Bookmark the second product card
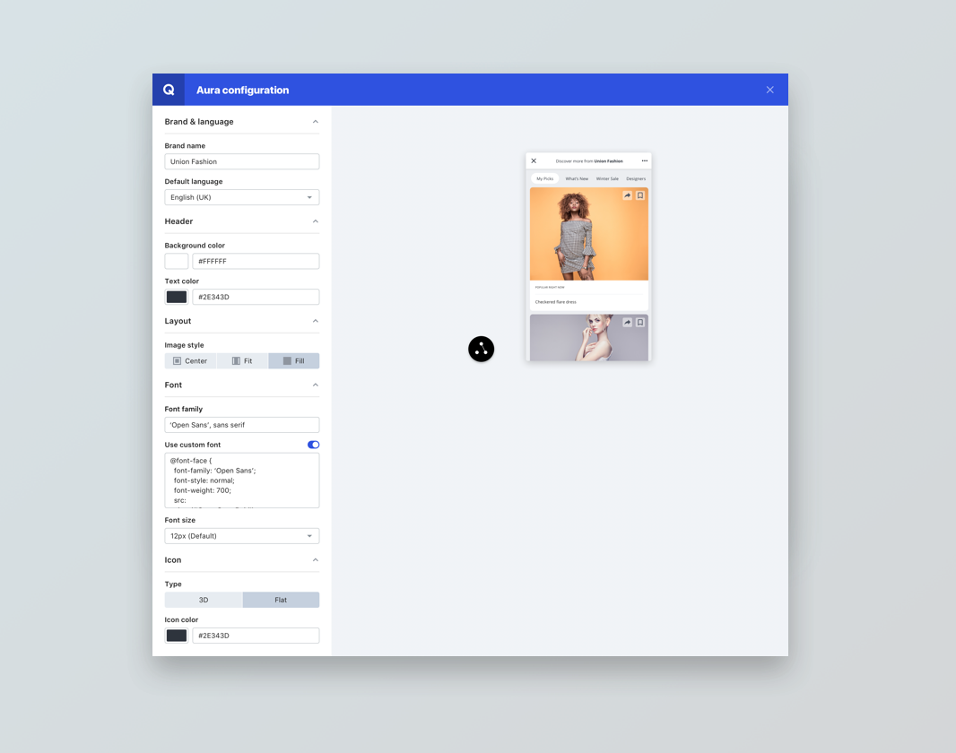Image resolution: width=956 pixels, height=753 pixels. click(x=640, y=323)
